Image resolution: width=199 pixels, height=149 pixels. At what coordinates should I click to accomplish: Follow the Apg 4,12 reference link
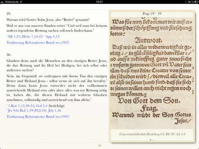click(x=52, y=36)
